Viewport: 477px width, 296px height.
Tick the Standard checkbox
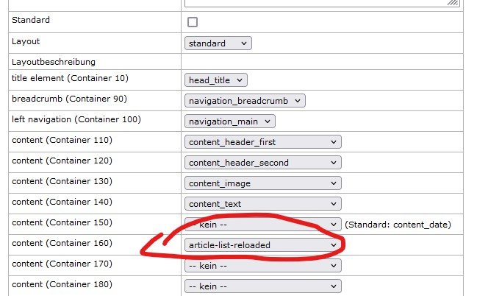[193, 22]
